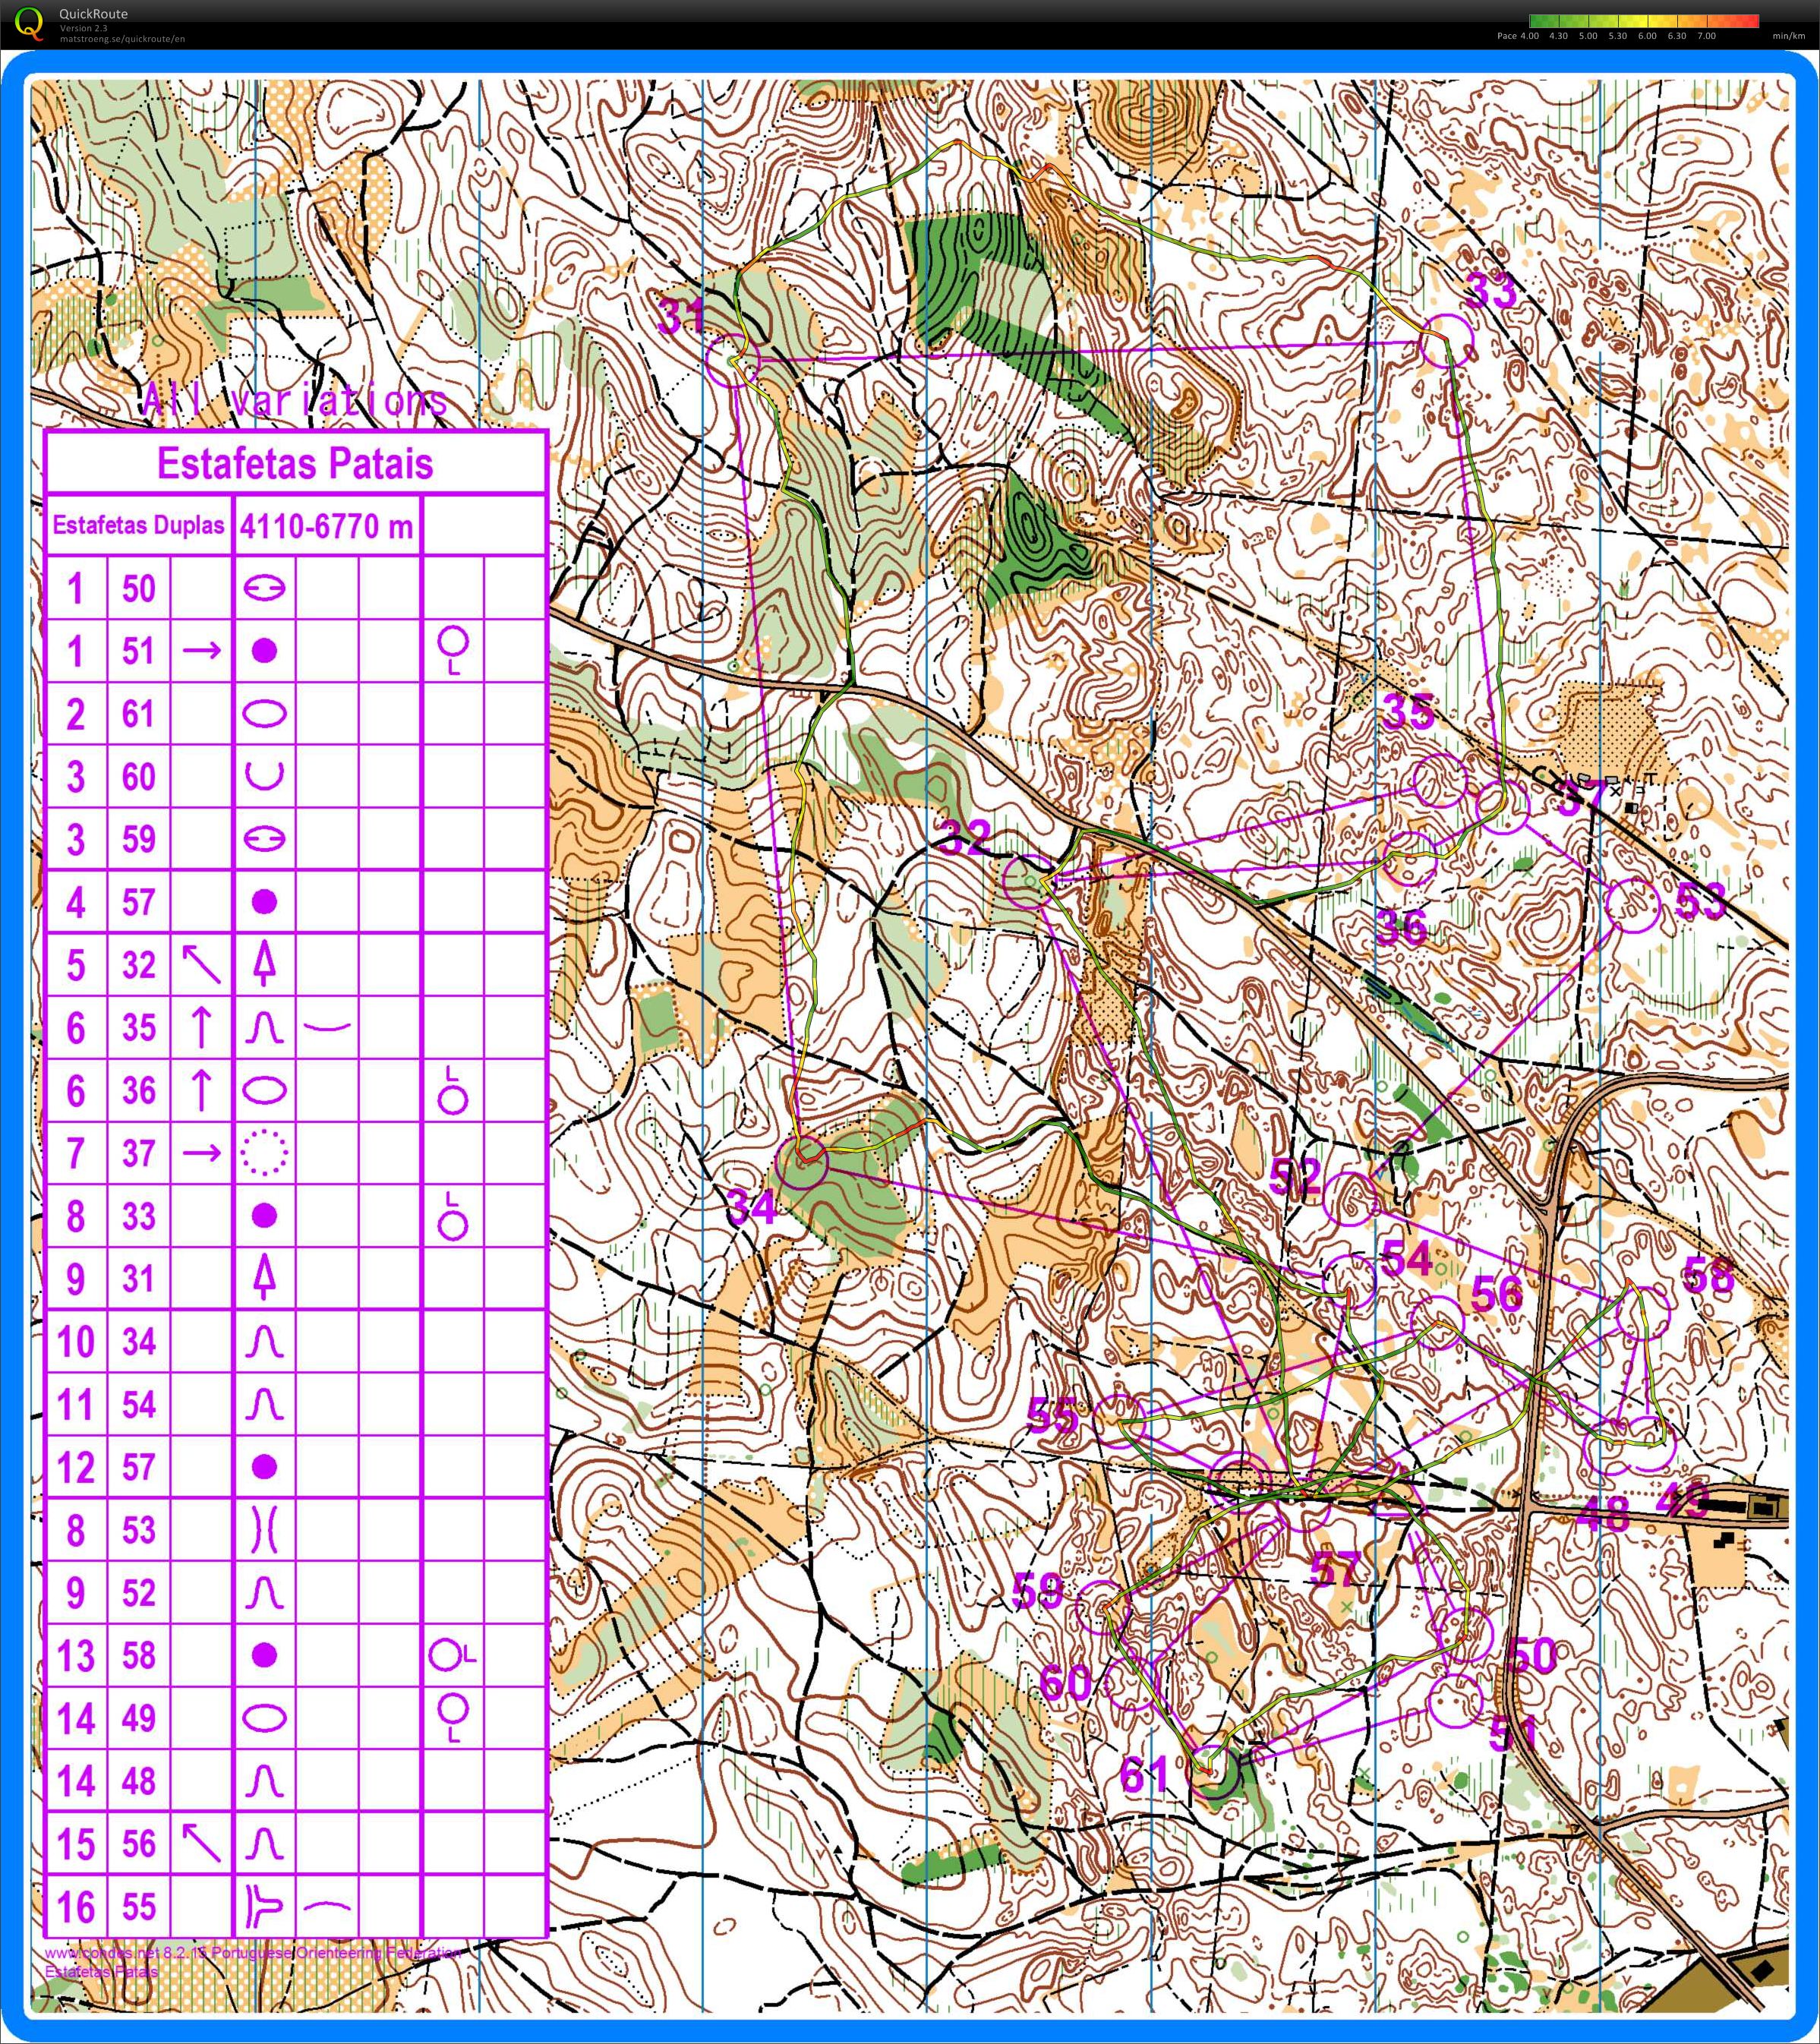Click the Estafetas Patais table title
Viewport: 1820px width, 2044px height.
[295, 463]
